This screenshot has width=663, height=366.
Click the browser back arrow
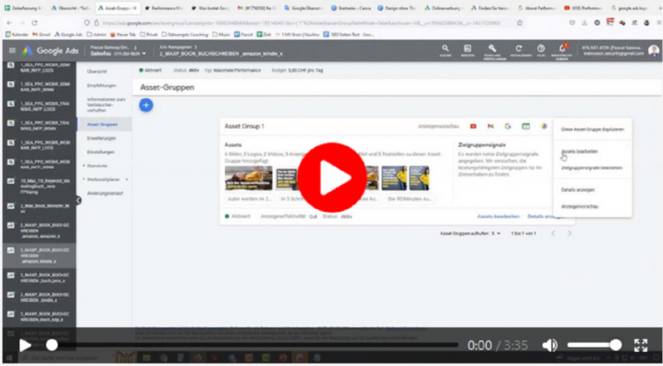10,23
